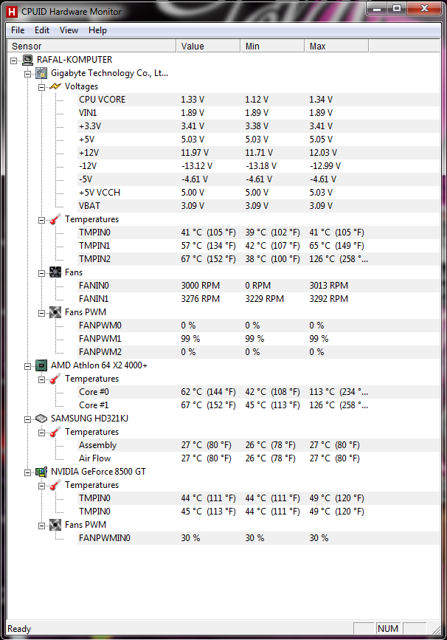Click the Value column header
Screen dimensions: 447x640
click(x=209, y=46)
